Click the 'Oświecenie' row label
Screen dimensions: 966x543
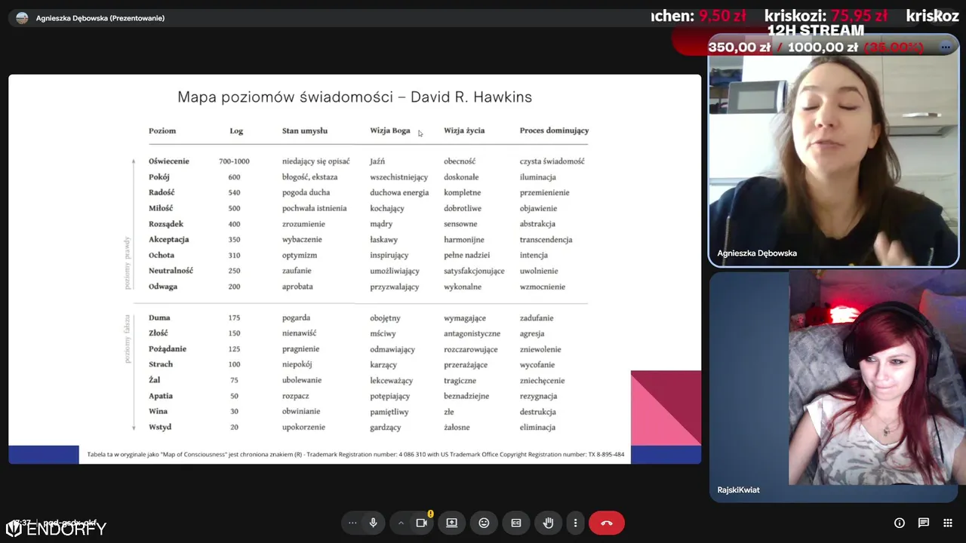[x=169, y=161]
